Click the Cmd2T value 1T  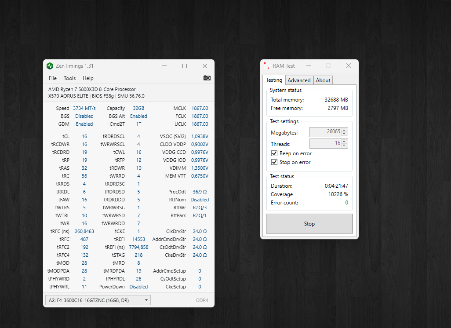(138, 124)
